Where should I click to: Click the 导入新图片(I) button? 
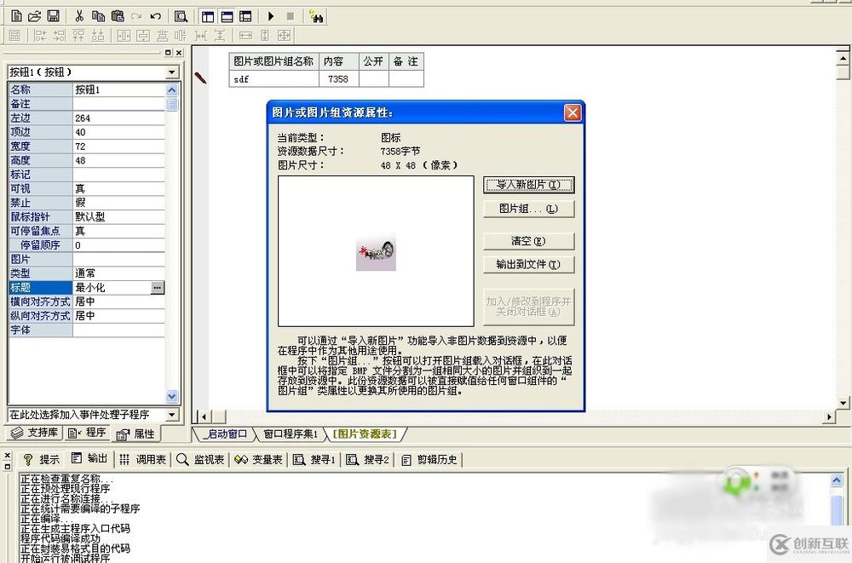[x=529, y=185]
